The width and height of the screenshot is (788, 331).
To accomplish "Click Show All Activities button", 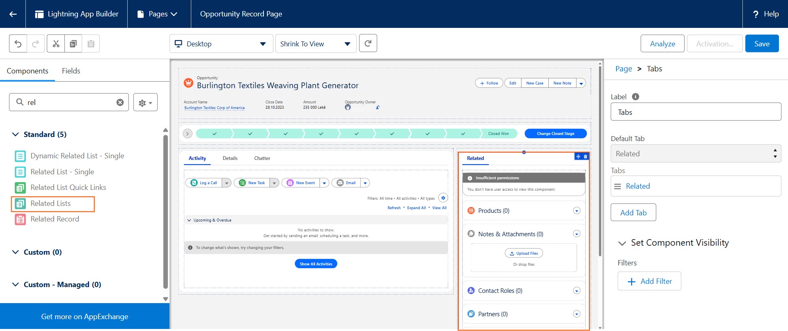I will click(316, 264).
